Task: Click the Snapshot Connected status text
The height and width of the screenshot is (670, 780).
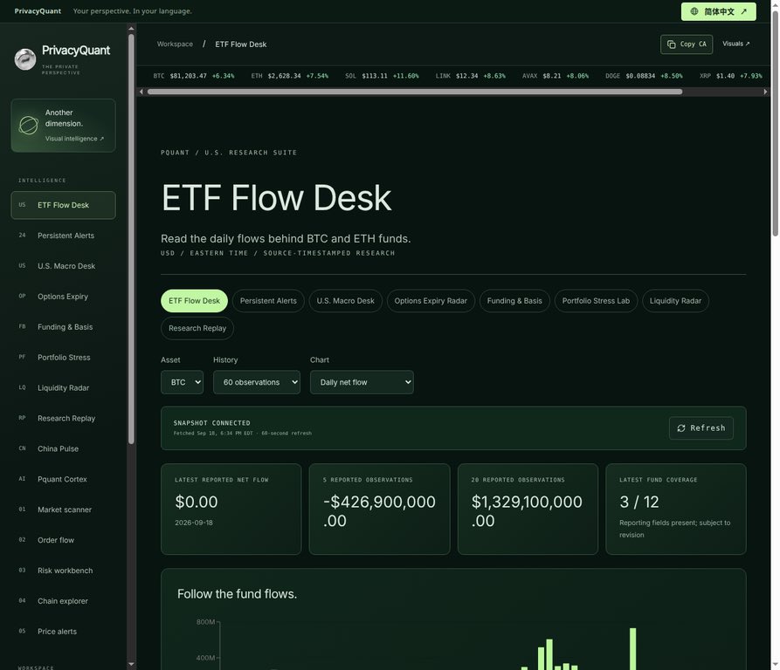Action: pos(212,423)
